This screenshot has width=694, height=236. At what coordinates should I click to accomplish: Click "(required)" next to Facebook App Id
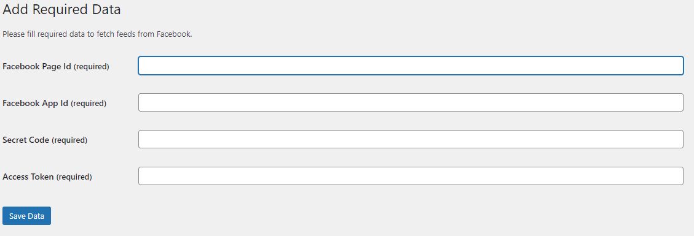tap(89, 103)
